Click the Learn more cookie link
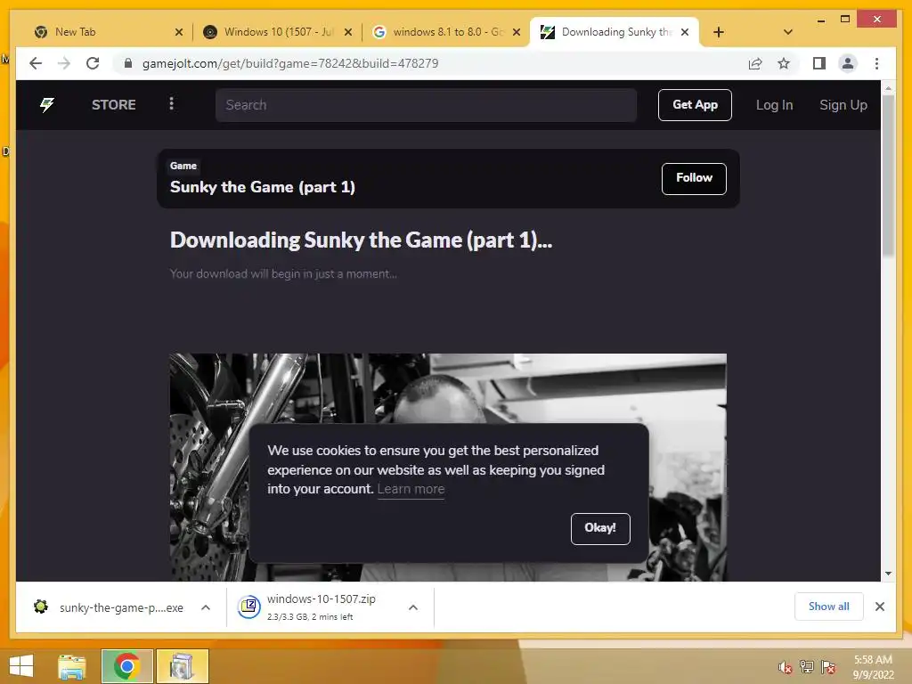The height and width of the screenshot is (684, 912). pyautogui.click(x=411, y=489)
